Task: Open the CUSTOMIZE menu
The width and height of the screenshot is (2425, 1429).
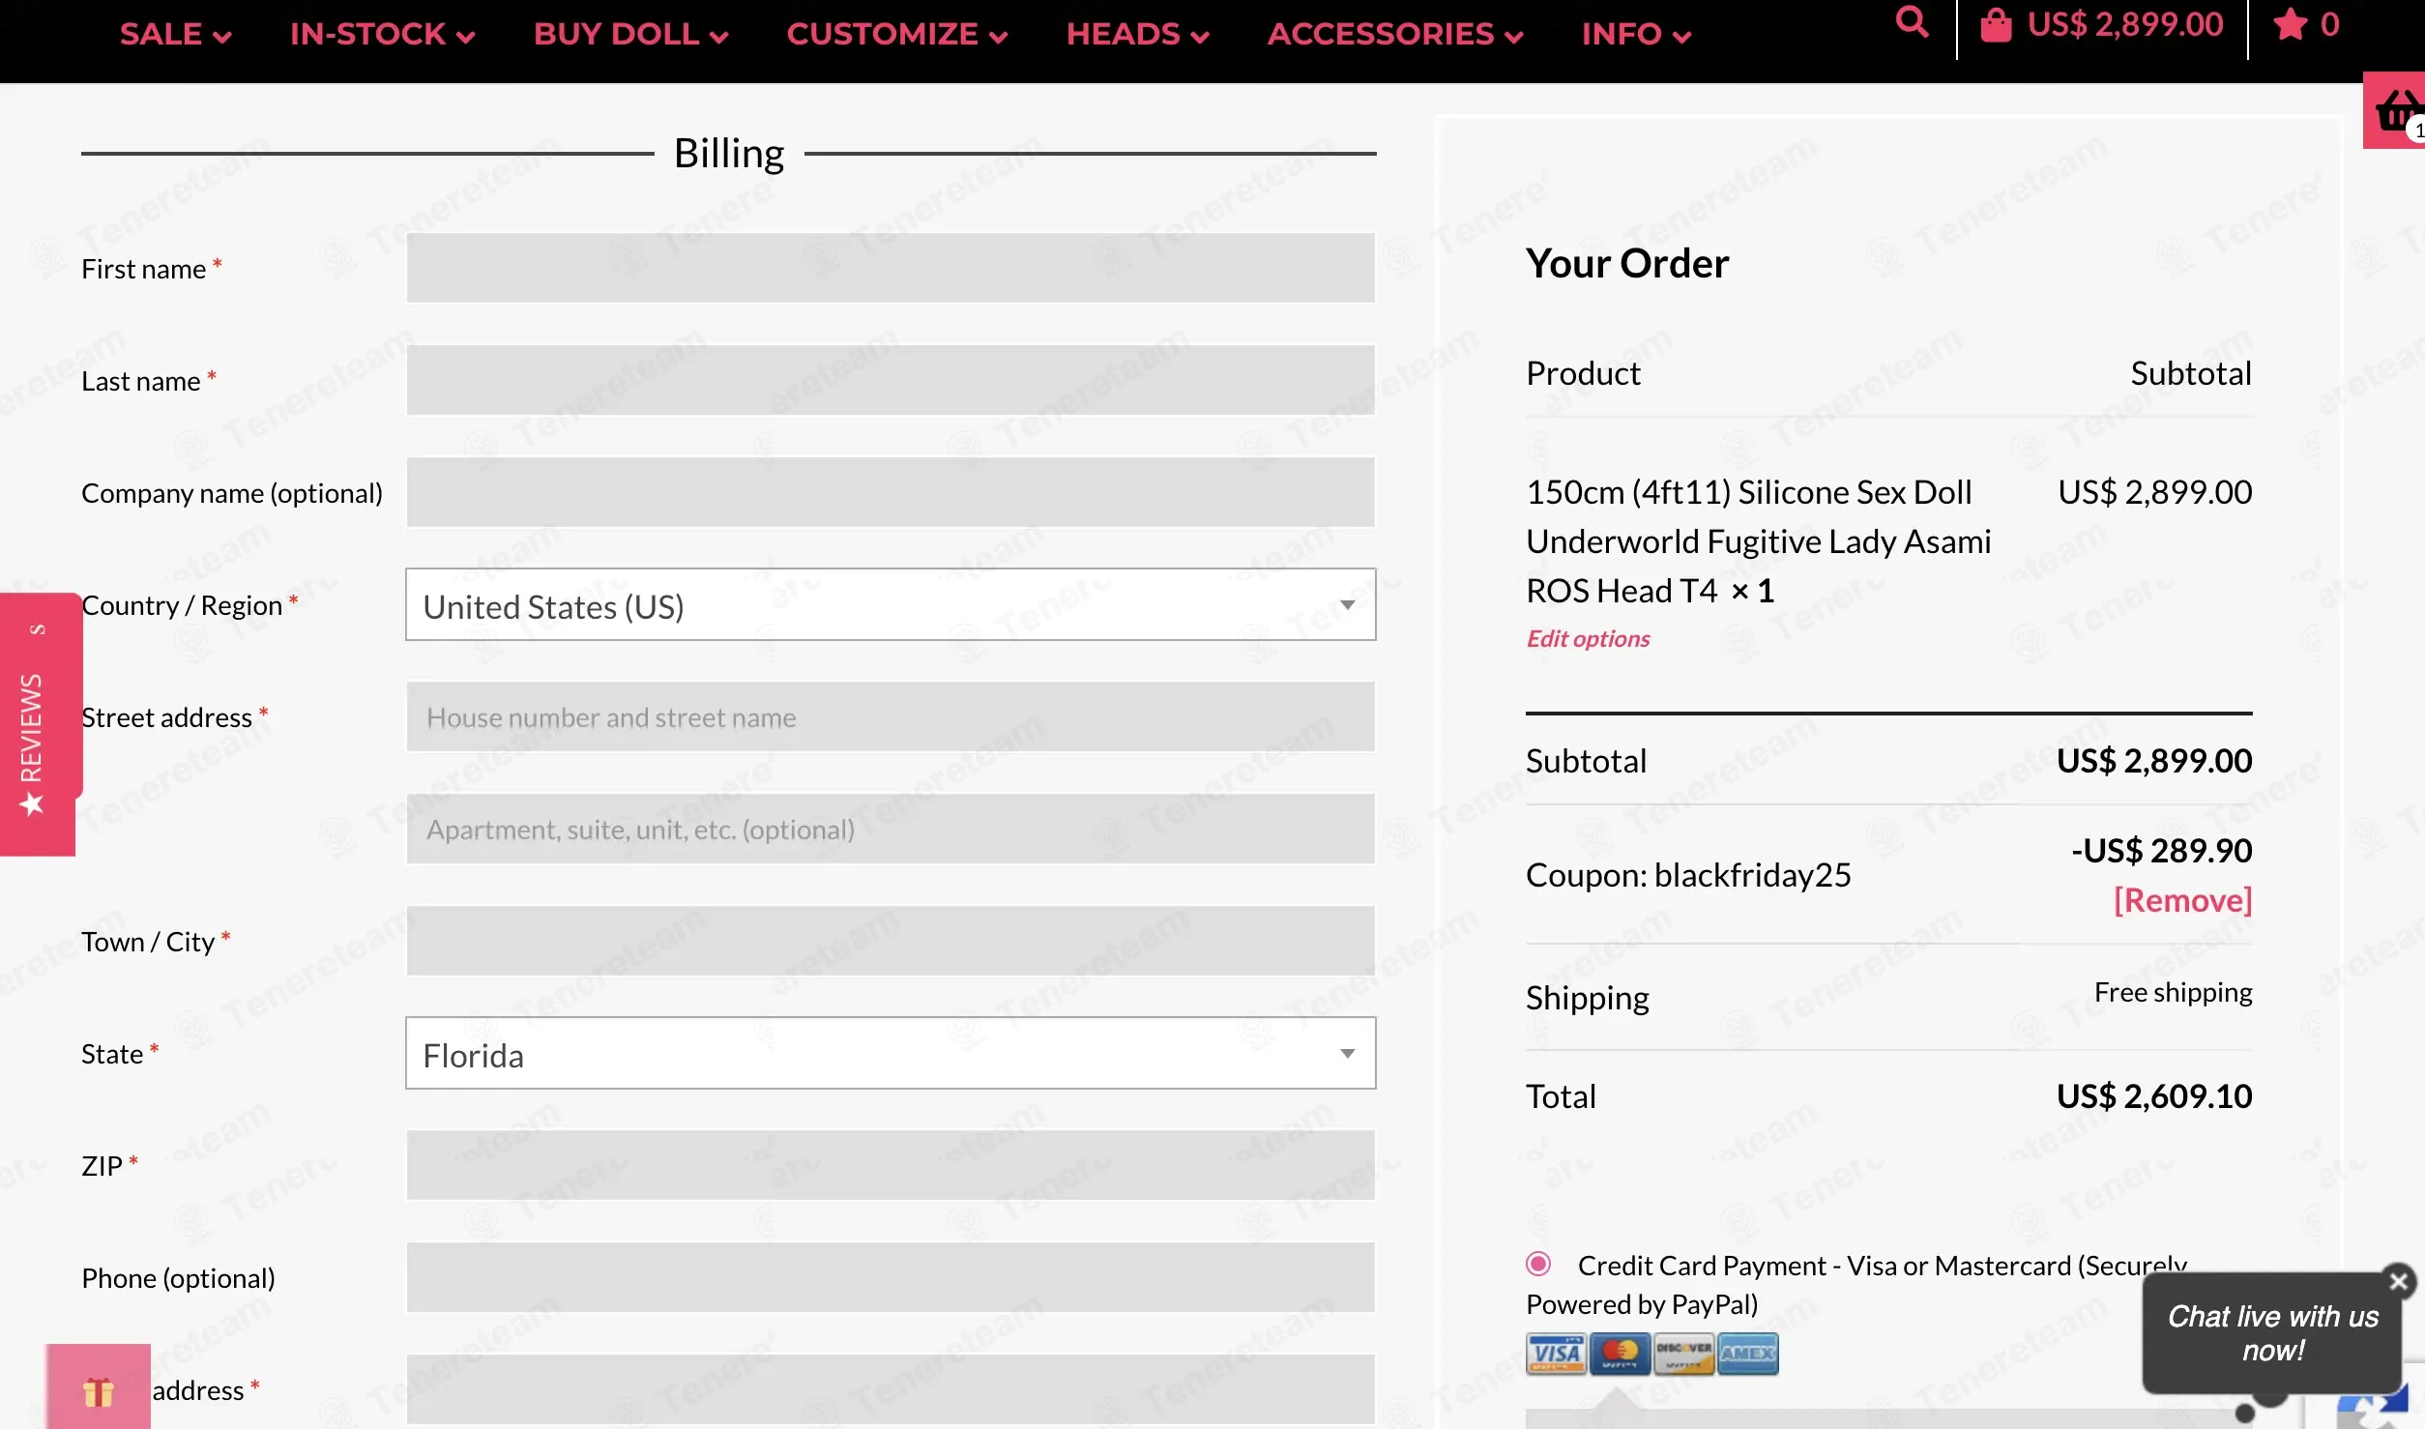Action: 897,35
